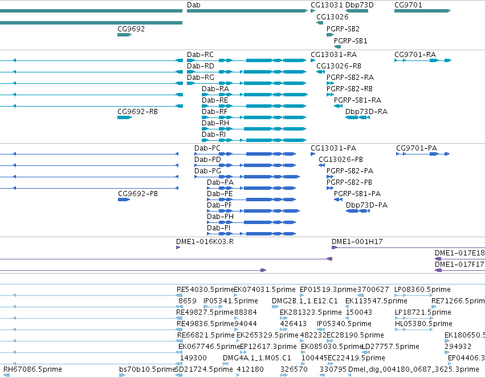485x378 pixels.
Task: Select the CG9692 gene label
Action: click(x=131, y=29)
